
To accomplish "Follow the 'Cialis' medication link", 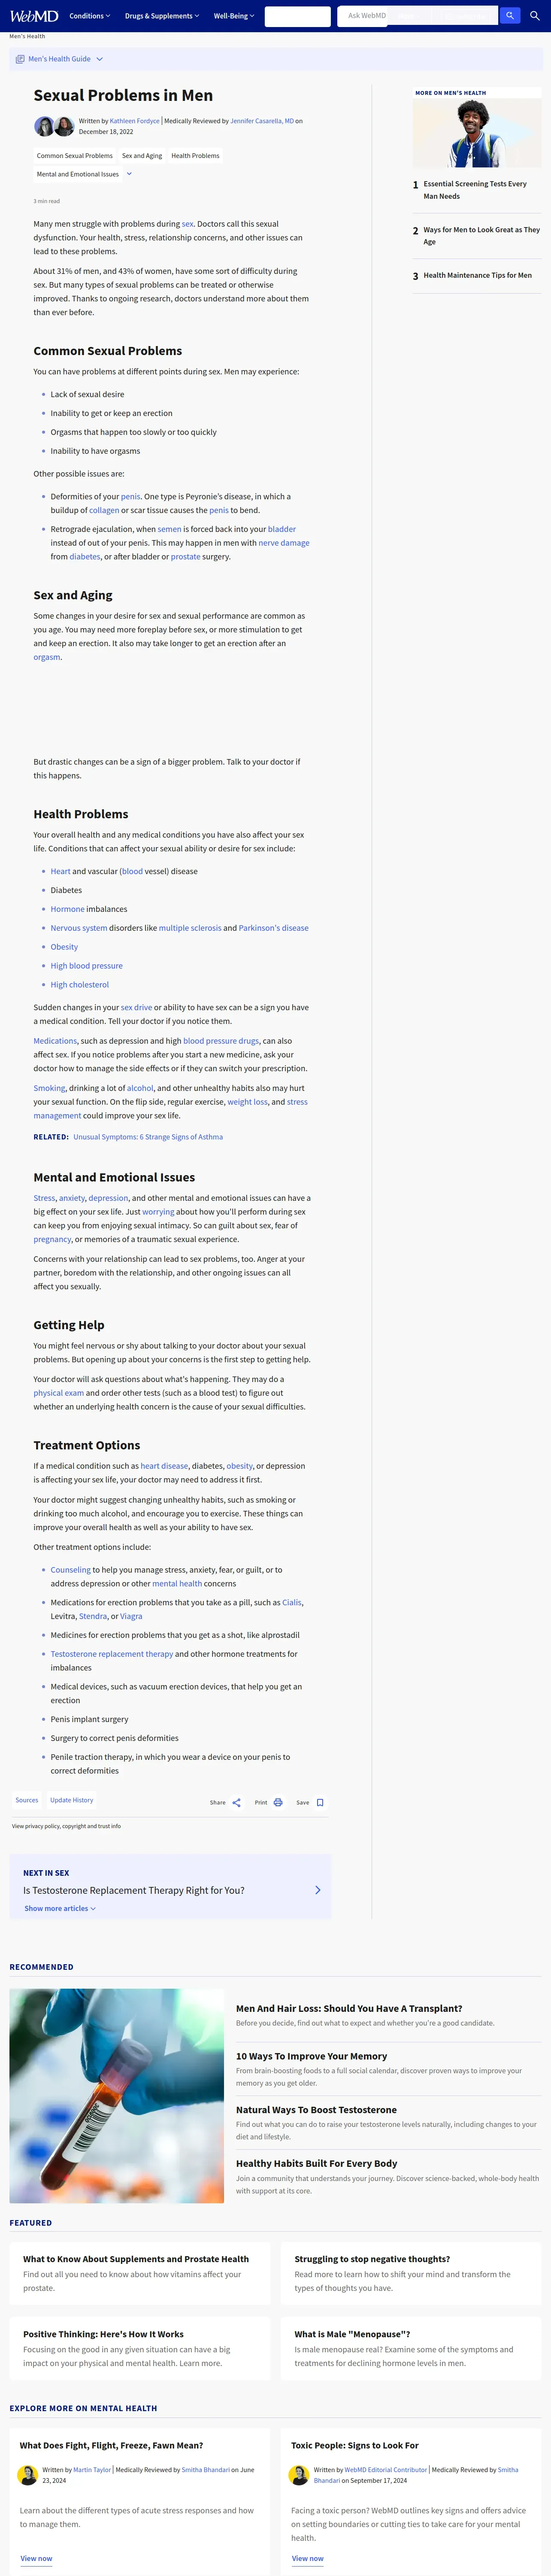I will [x=292, y=1602].
